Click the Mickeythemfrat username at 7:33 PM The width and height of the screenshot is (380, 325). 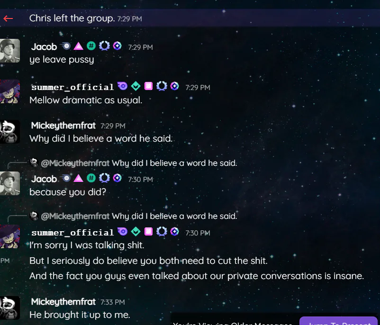(x=63, y=302)
